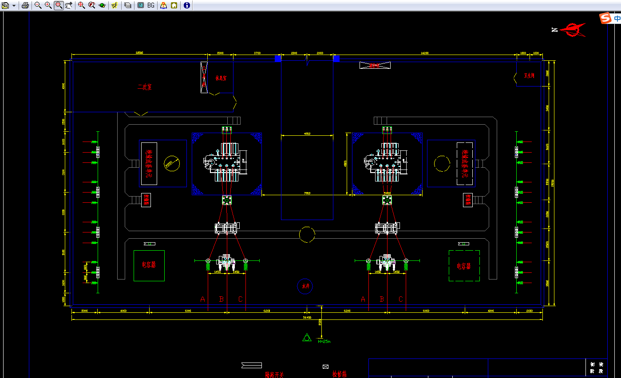Viewport: 621px width, 378px height.
Task: Click the Zoom Previous icon
Action: tap(92, 5)
